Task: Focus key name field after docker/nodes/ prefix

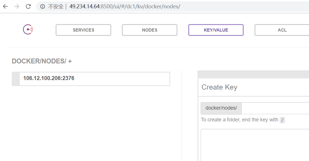Action: [275, 108]
